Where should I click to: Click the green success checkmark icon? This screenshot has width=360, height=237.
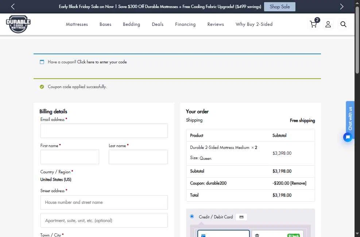coord(42,87)
